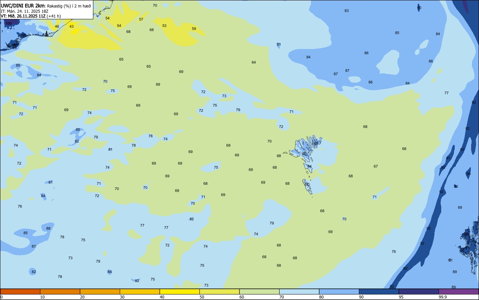
Task: Click the 64 humidity value on the map
Action: pos(254,62)
